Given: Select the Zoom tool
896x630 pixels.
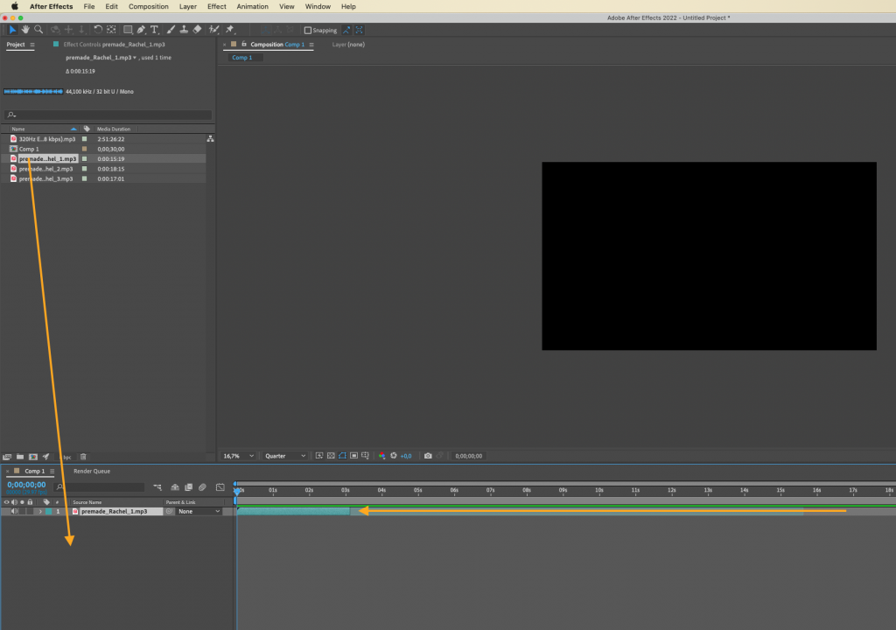Looking at the screenshot, I should [x=39, y=29].
